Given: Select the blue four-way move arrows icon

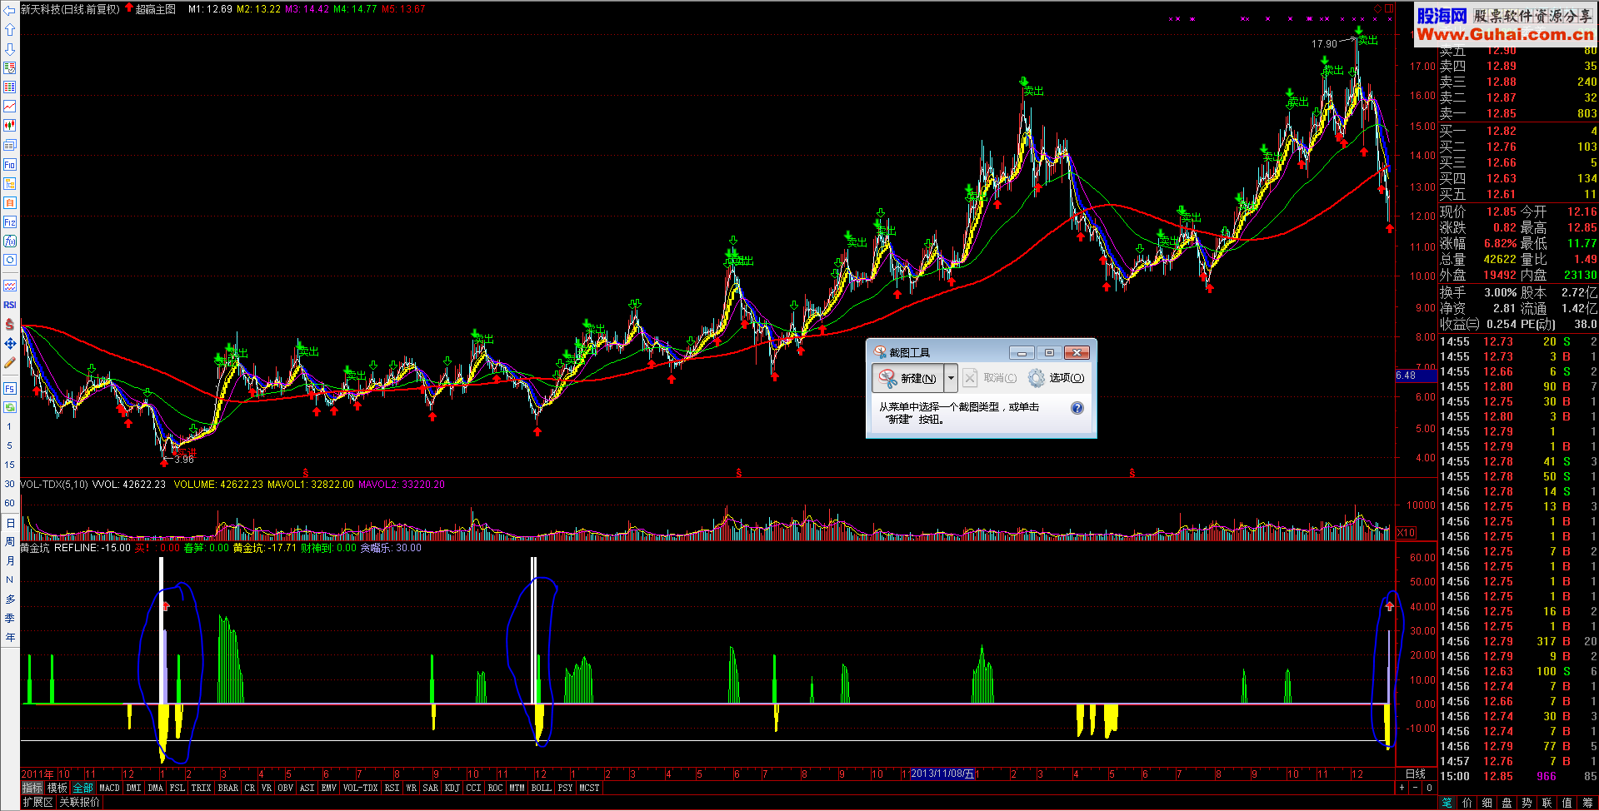Looking at the screenshot, I should 9,343.
